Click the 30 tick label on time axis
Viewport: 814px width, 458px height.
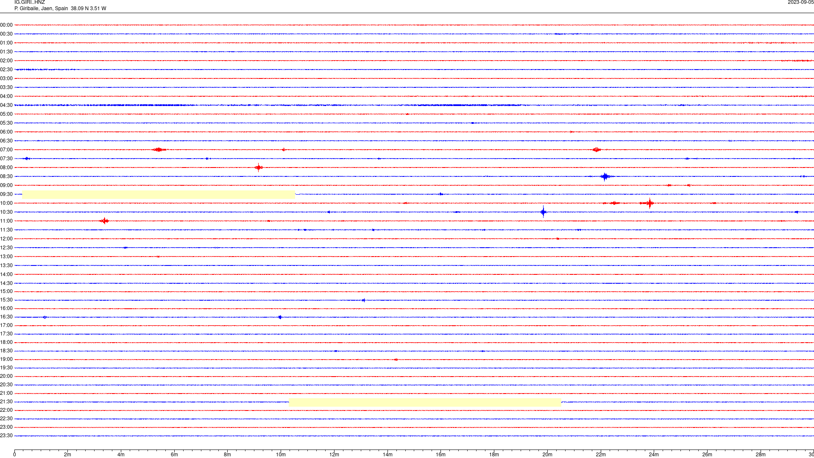point(811,455)
